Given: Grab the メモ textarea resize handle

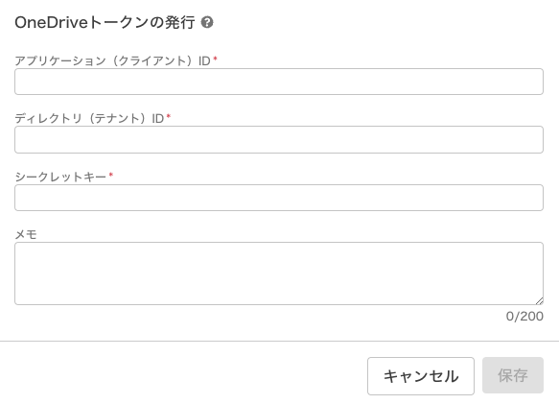Looking at the screenshot, I should [x=540, y=301].
